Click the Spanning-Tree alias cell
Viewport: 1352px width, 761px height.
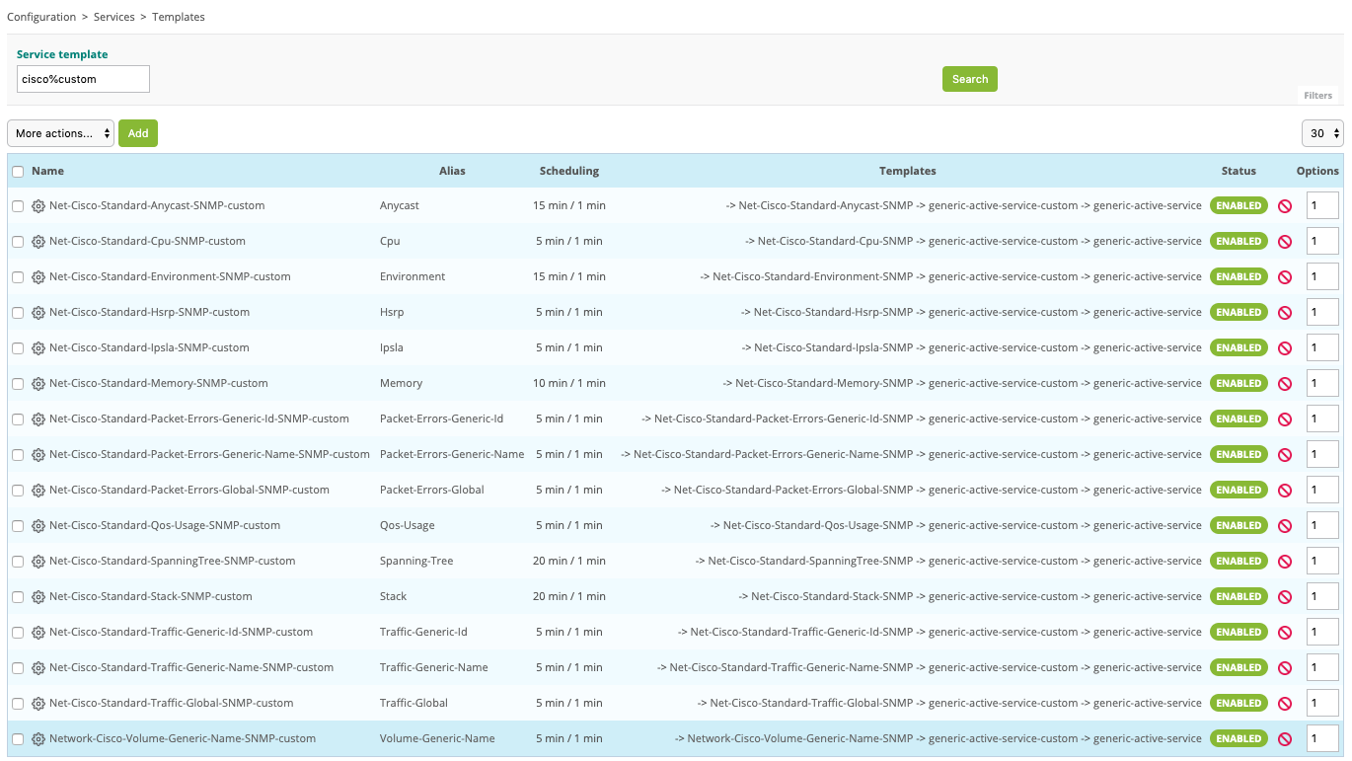[x=416, y=561]
